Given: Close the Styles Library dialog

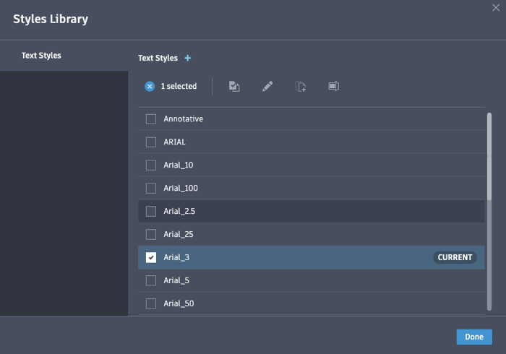Looking at the screenshot, I should [x=495, y=8].
